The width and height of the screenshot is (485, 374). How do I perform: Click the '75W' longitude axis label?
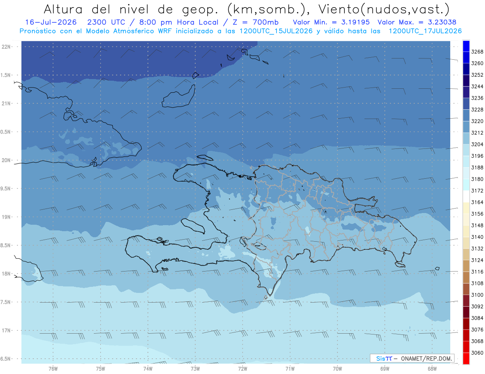tap(100, 369)
